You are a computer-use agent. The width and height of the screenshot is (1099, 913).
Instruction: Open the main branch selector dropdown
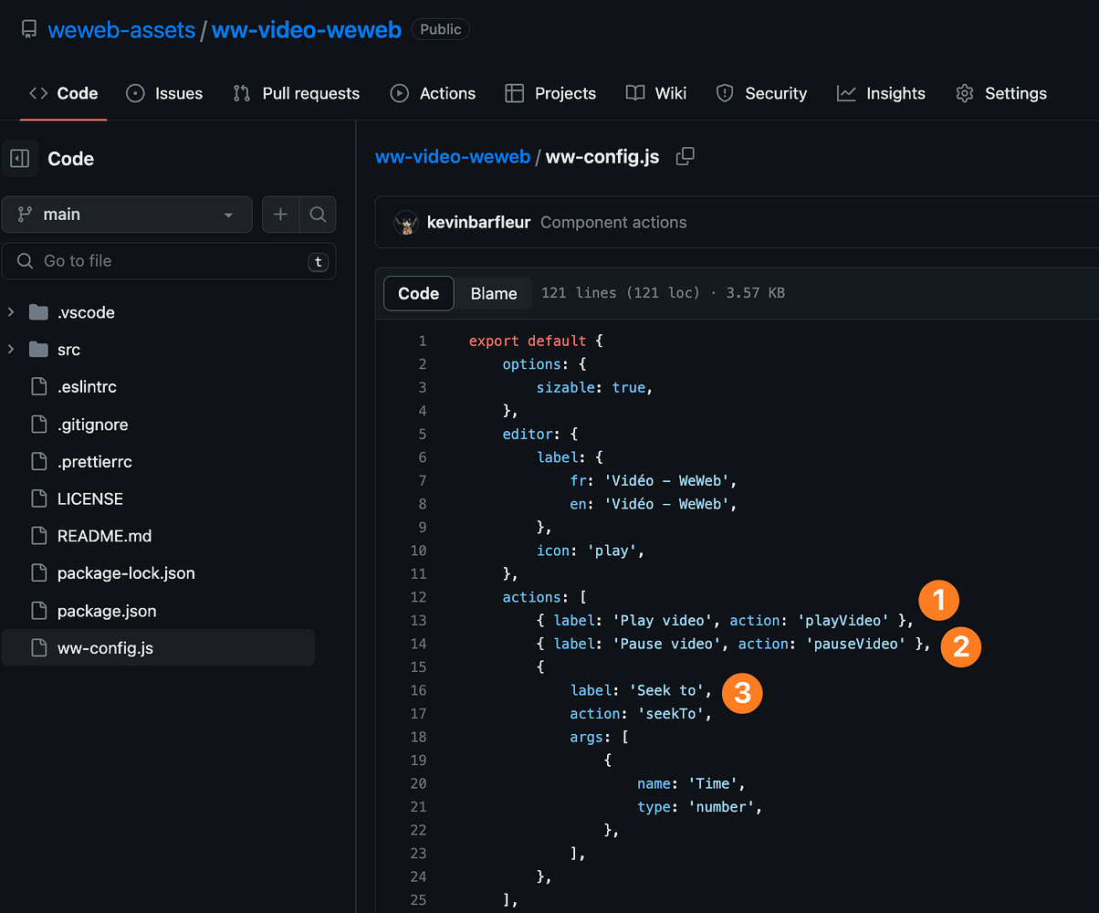click(x=126, y=214)
